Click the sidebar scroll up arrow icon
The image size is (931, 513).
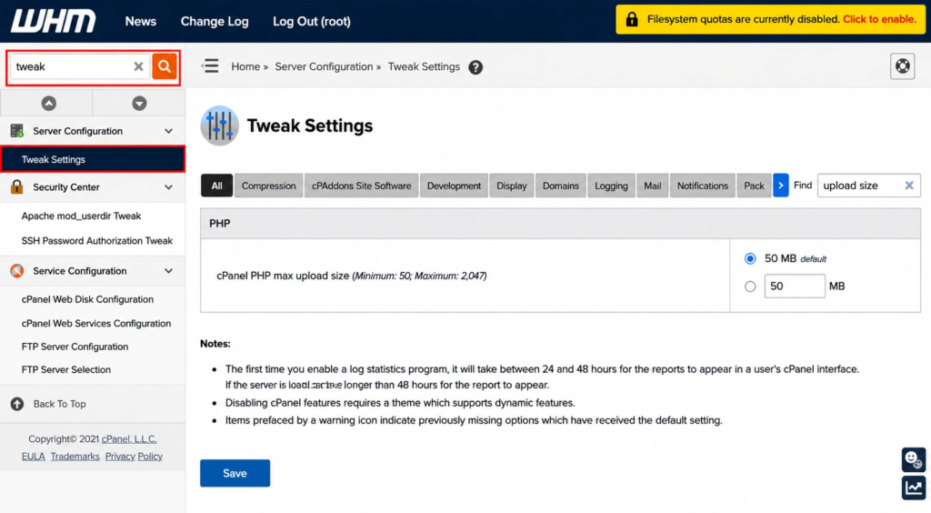(49, 104)
